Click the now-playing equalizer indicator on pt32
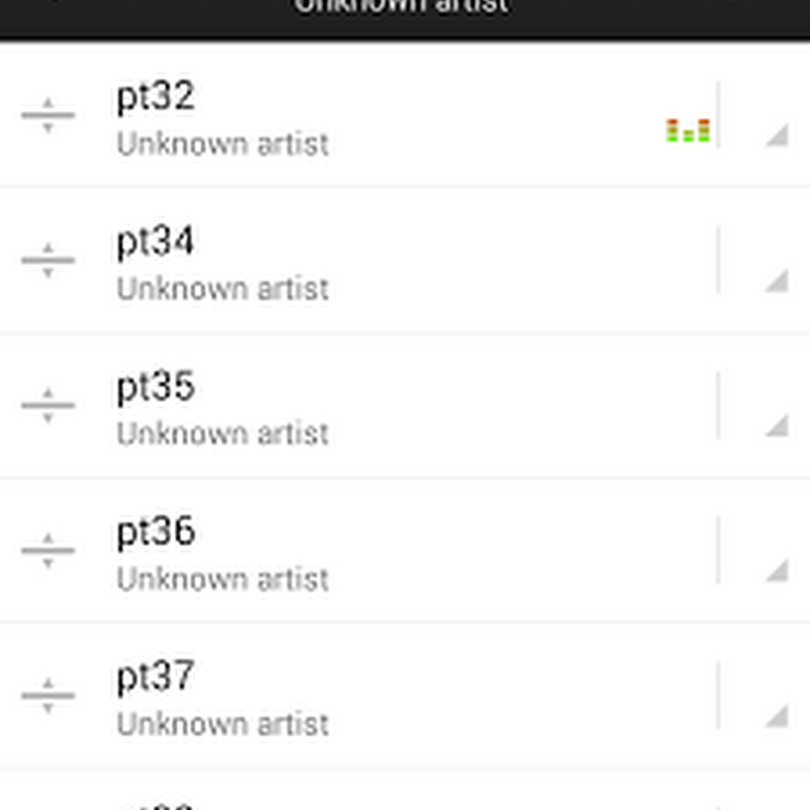The image size is (810, 810). tap(688, 130)
